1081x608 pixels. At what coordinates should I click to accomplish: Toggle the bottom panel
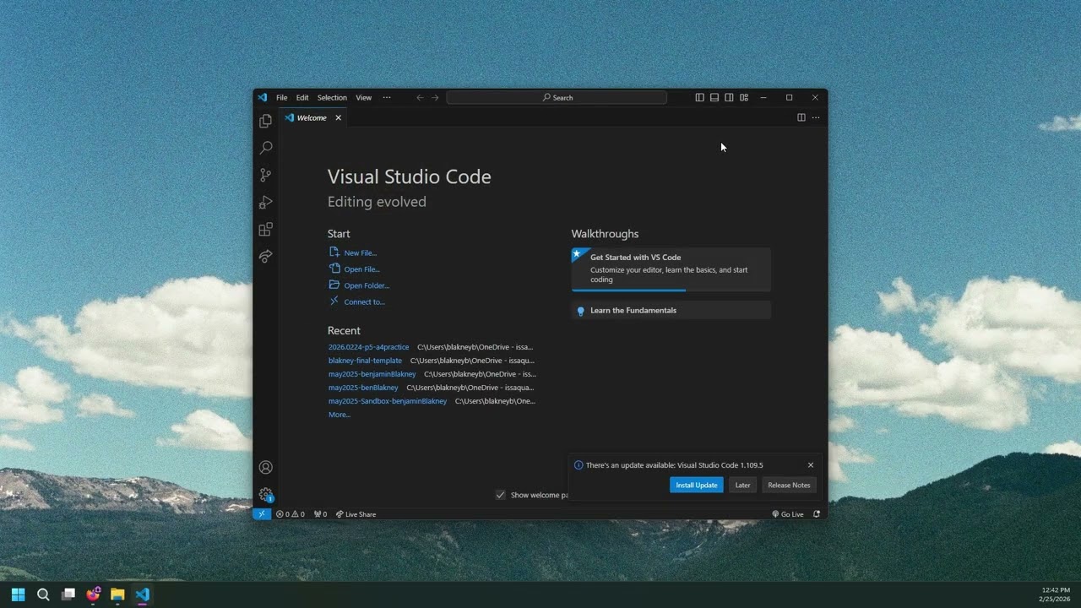pyautogui.click(x=714, y=97)
